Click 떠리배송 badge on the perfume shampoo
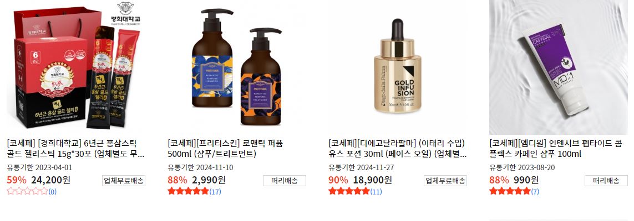The height and width of the screenshot is (221, 634). click(284, 181)
